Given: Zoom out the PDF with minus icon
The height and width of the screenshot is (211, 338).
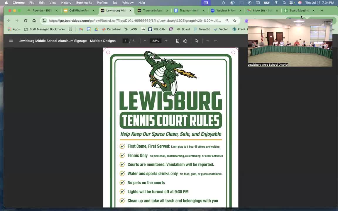Looking at the screenshot, I should [145, 41].
